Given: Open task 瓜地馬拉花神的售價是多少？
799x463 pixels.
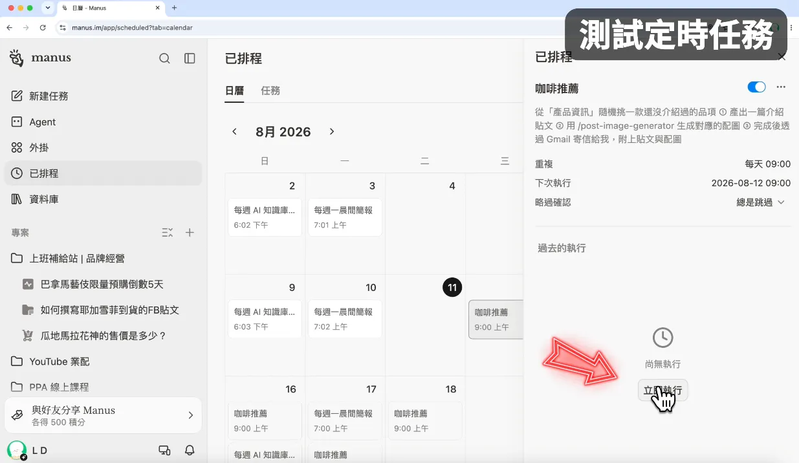Looking at the screenshot, I should point(104,336).
